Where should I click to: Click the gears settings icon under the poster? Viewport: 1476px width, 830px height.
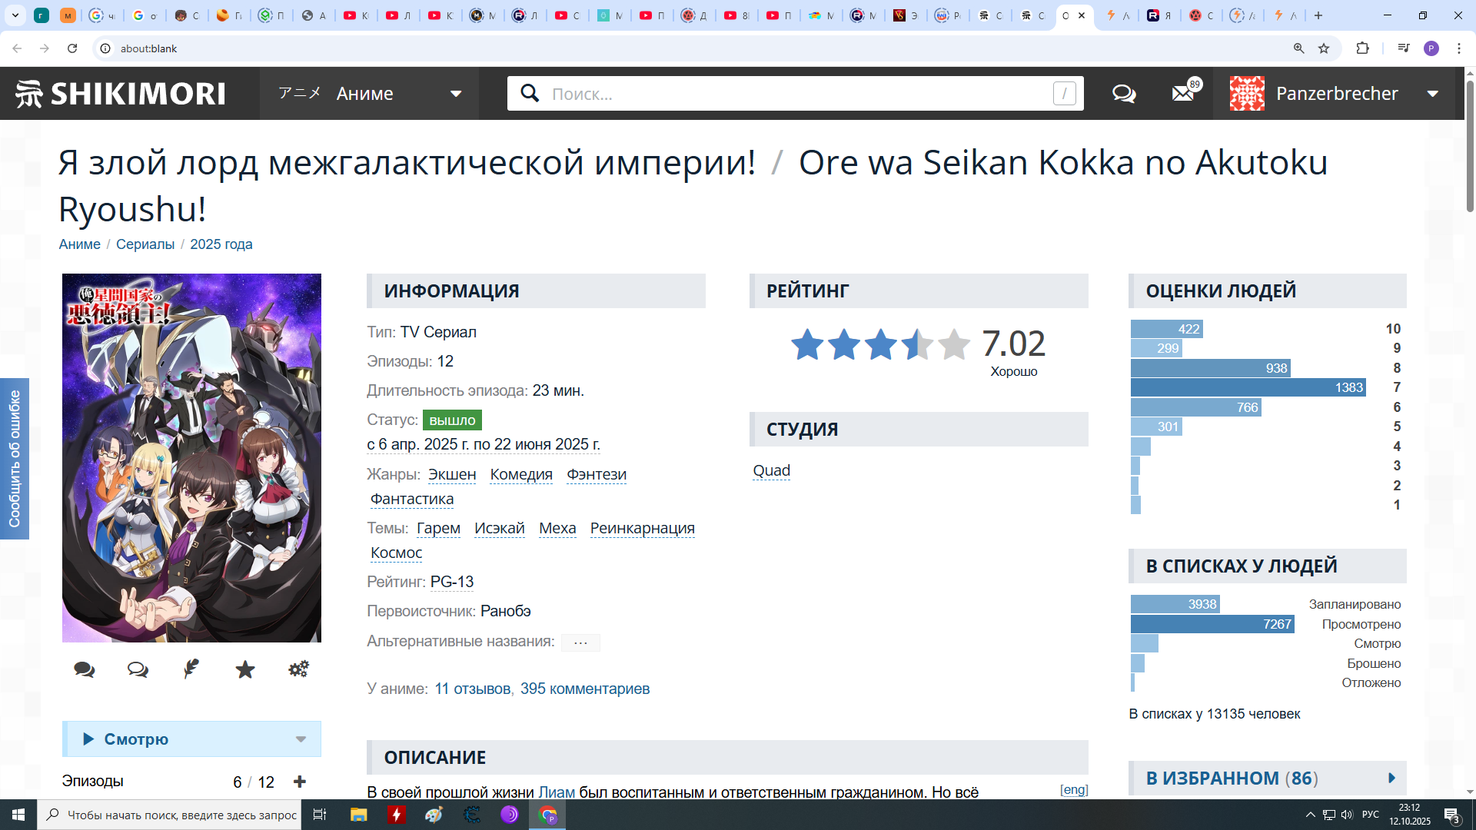click(298, 669)
